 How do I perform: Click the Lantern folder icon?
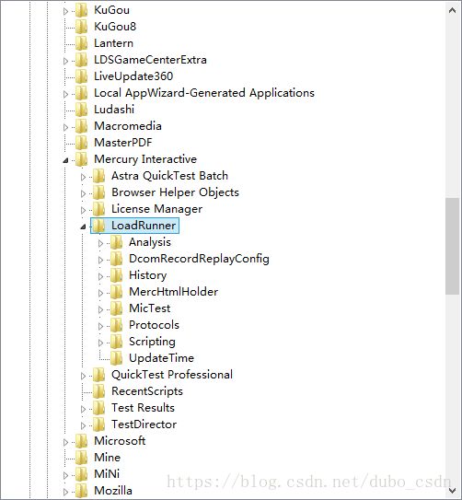coord(82,43)
